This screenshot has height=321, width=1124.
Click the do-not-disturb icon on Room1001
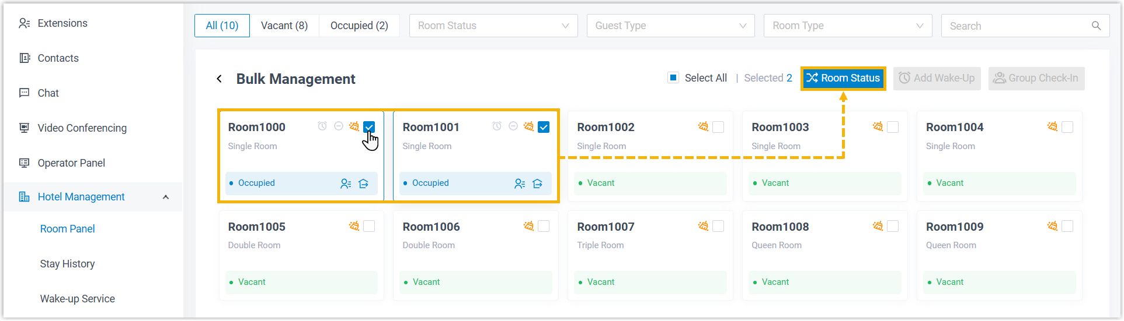point(513,126)
